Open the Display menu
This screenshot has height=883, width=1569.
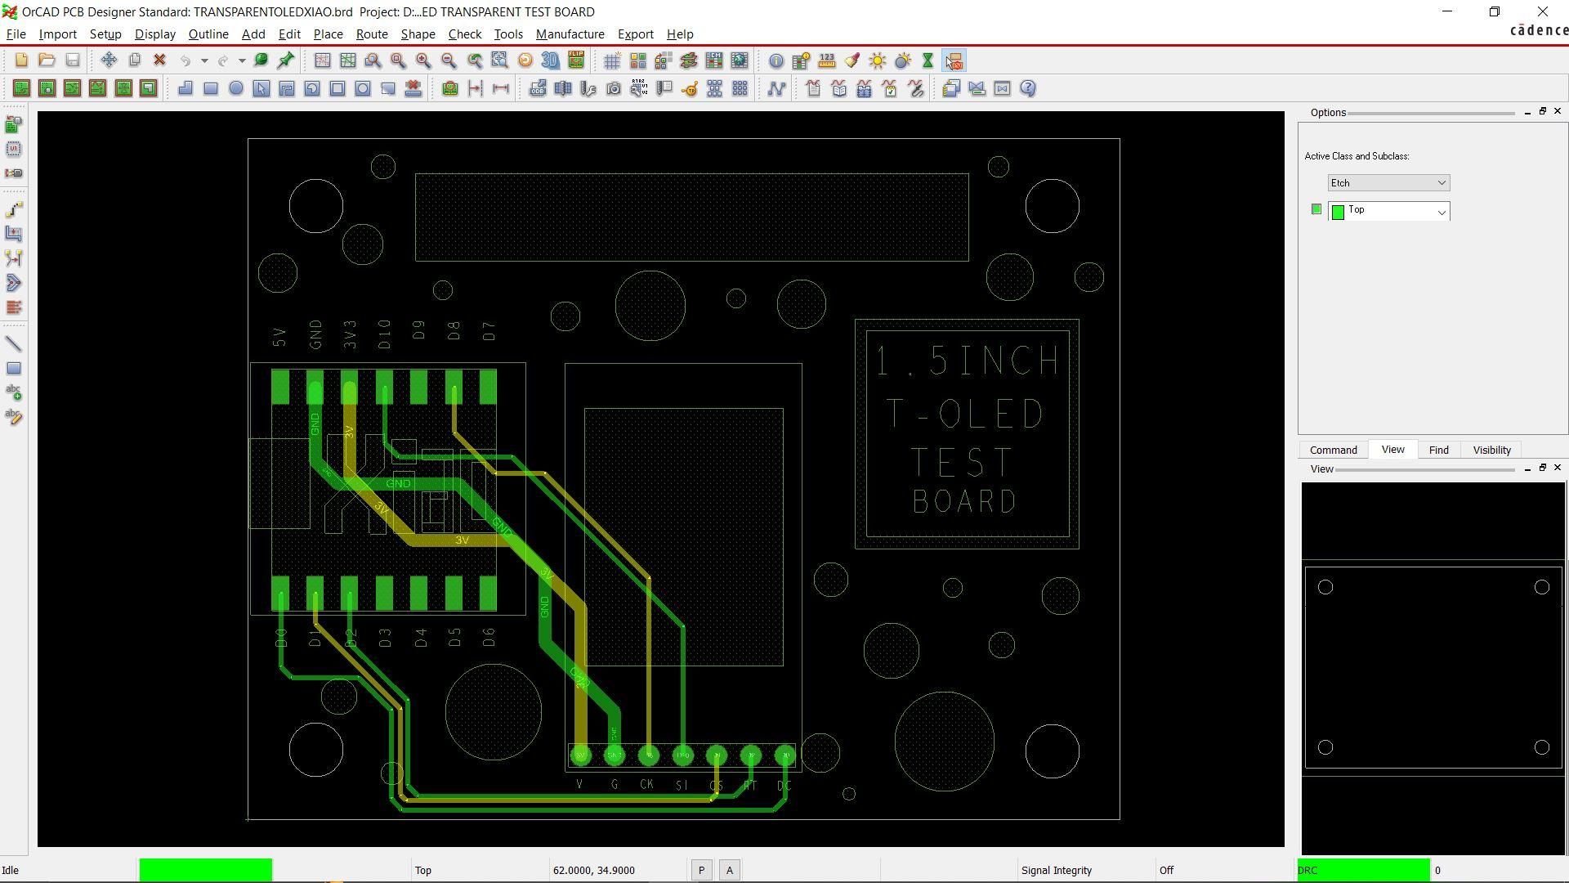pos(155,34)
